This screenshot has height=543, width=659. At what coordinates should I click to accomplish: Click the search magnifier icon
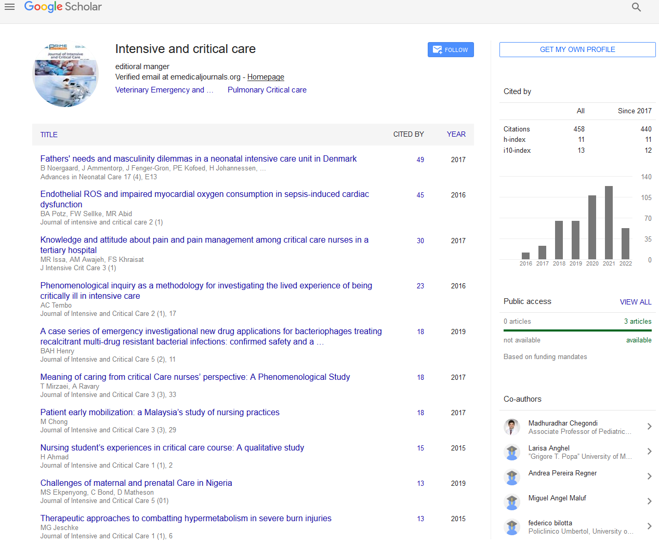(636, 7)
